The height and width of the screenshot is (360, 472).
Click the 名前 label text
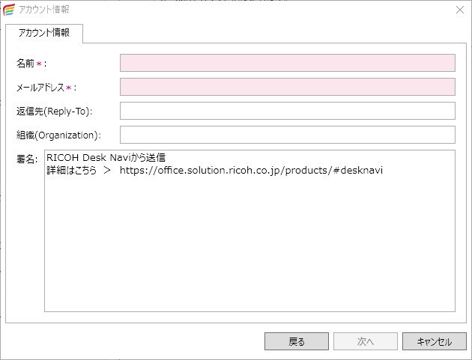point(31,64)
